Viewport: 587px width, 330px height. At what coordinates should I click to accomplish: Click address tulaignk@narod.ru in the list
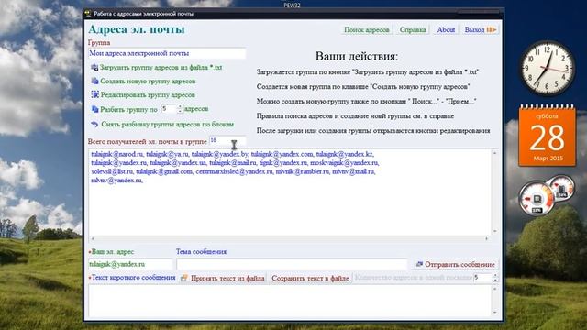pyautogui.click(x=117, y=154)
